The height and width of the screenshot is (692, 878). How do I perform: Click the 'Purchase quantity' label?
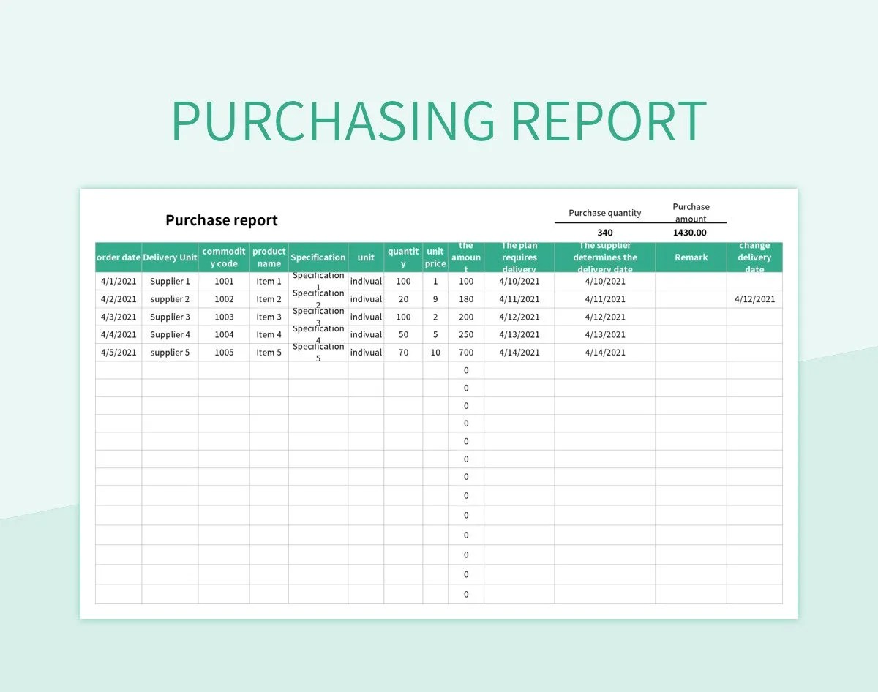(605, 213)
